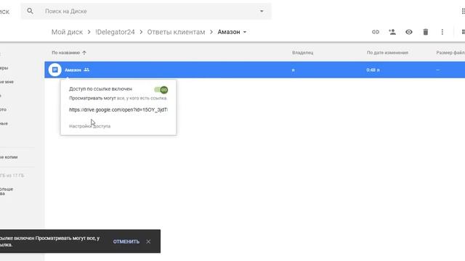Turn off link sharing toggle
Image resolution: width=465 pixels, height=261 pixels.
[x=161, y=89]
